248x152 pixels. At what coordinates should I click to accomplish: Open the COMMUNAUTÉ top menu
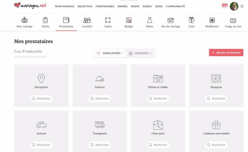coord(175,6)
